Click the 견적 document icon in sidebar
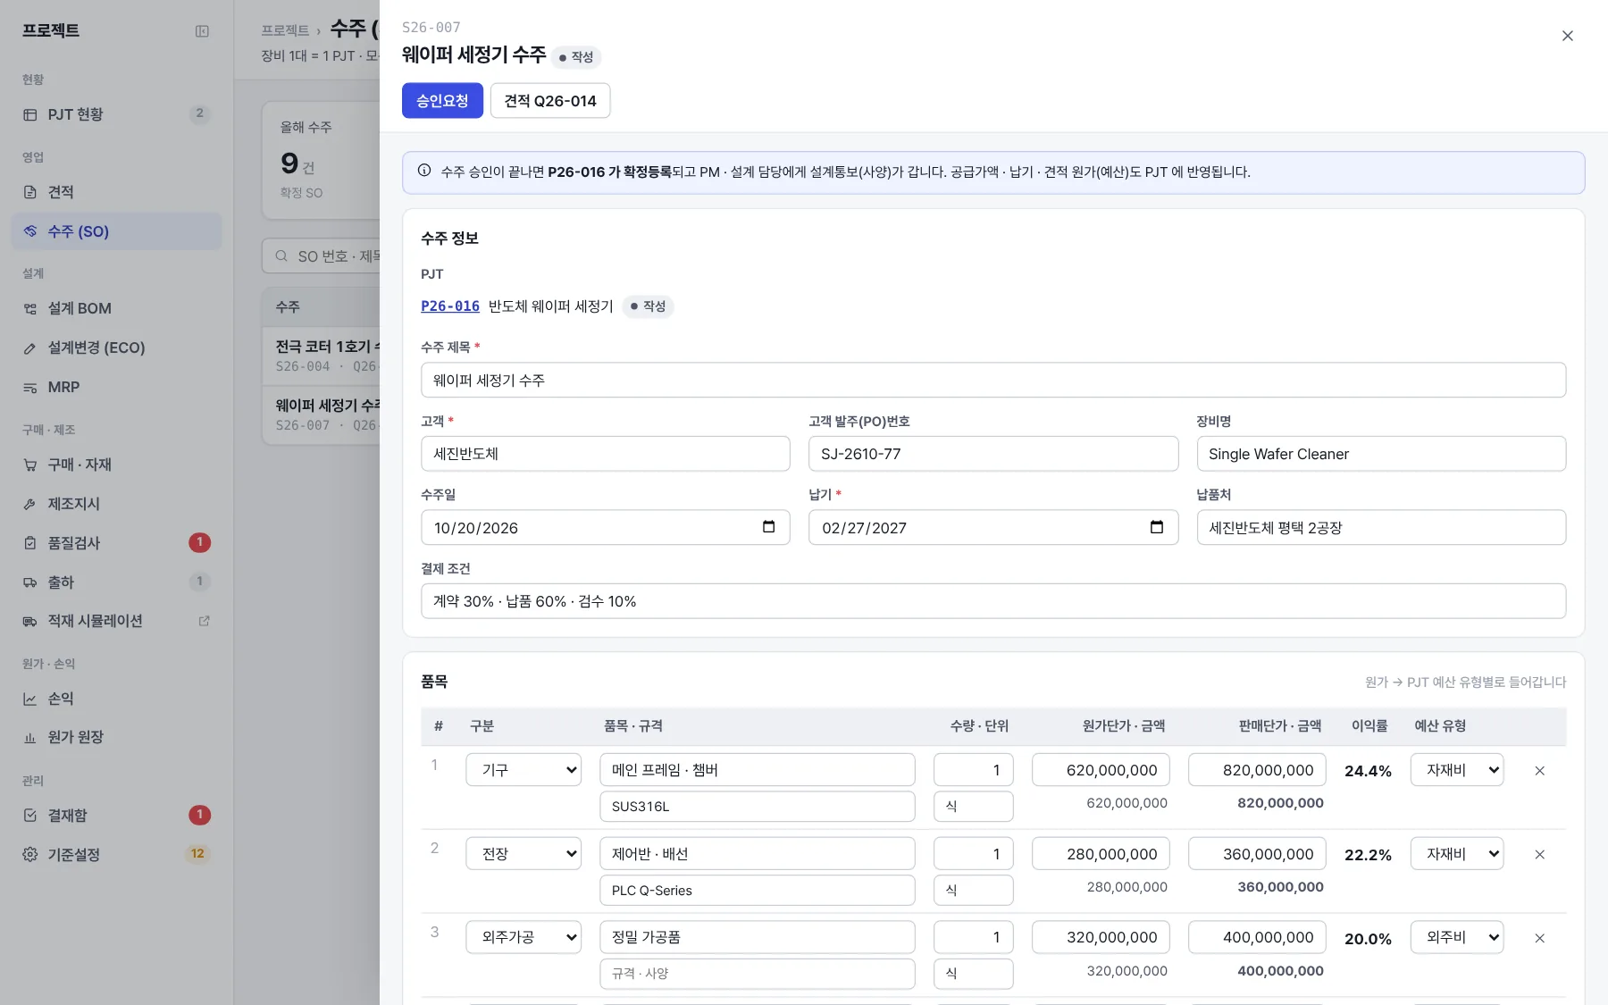Screen dimensions: 1608x1005 (30, 192)
